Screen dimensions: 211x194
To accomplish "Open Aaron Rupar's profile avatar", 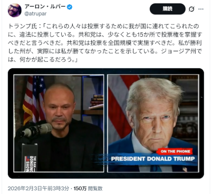I will [x=15, y=10].
